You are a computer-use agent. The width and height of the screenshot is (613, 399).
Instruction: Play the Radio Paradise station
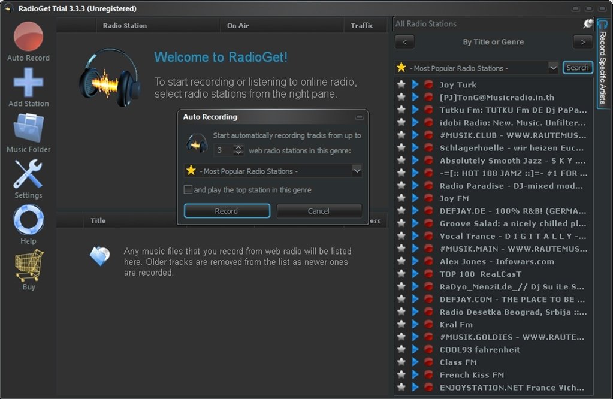[x=415, y=185]
